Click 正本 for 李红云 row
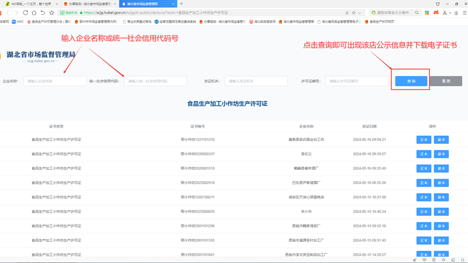468x263 pixels. click(x=424, y=154)
